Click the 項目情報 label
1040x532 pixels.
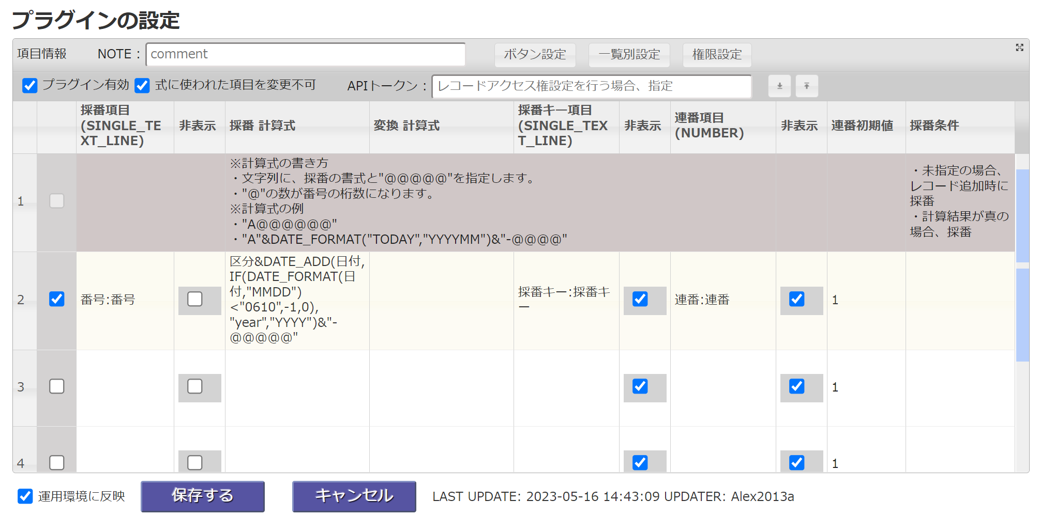[42, 54]
